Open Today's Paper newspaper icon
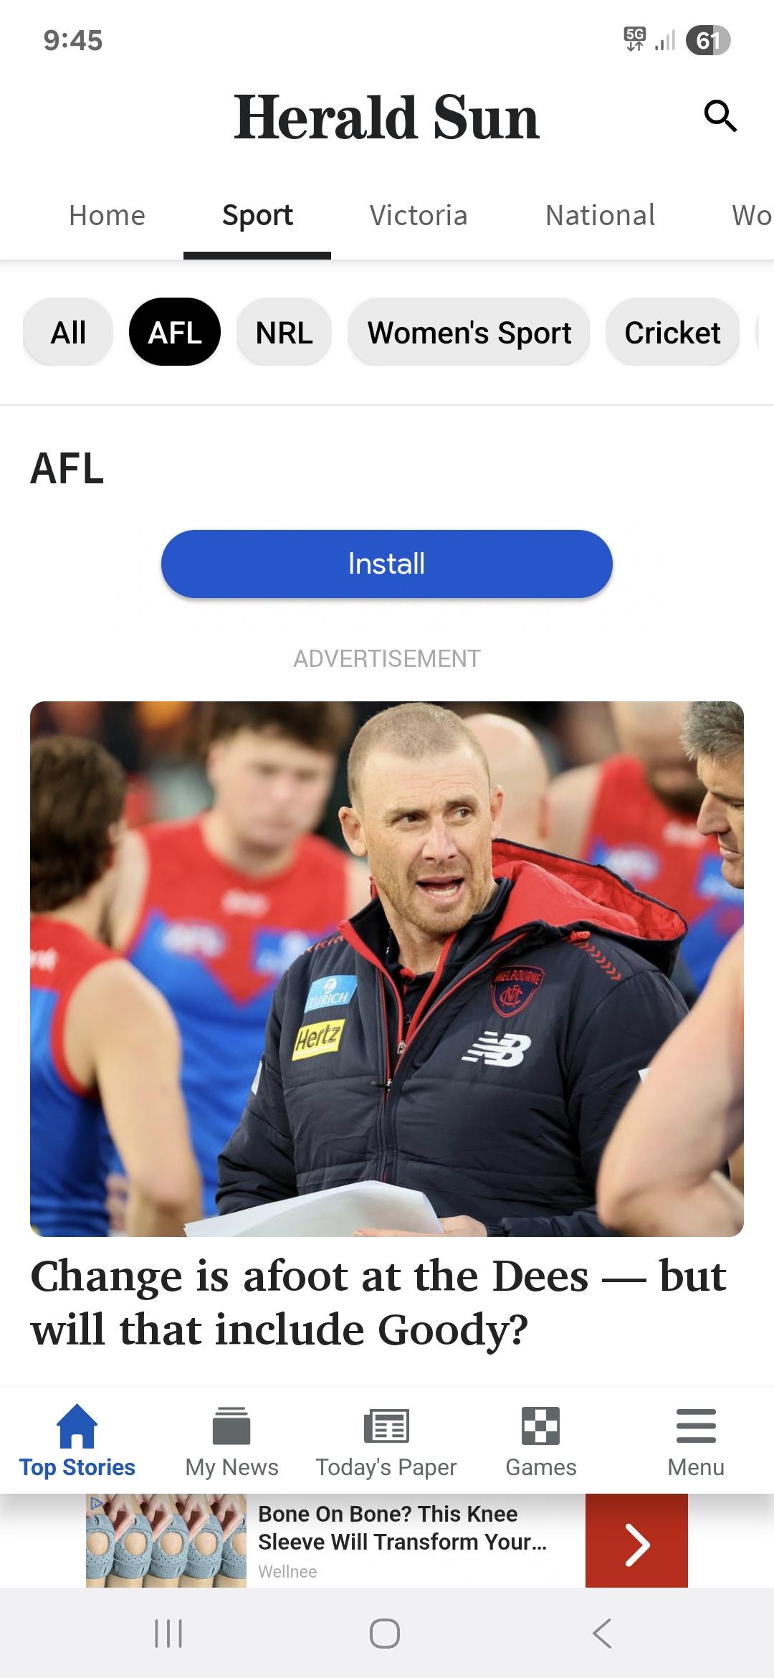This screenshot has height=1678, width=774. 386,1426
